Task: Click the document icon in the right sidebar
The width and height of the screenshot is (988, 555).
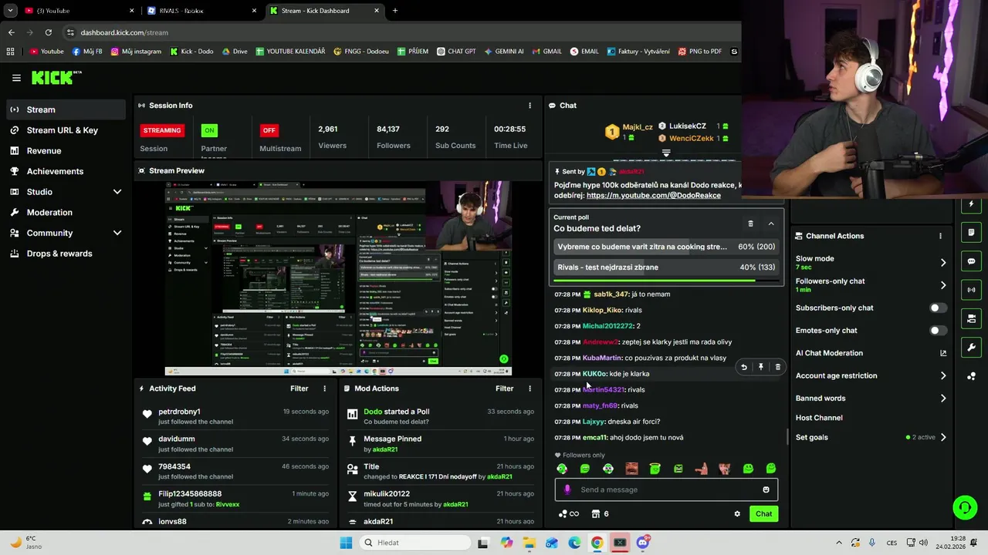Action: point(972,233)
